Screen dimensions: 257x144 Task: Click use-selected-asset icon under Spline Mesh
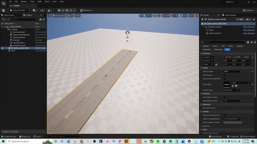(x=233, y=86)
